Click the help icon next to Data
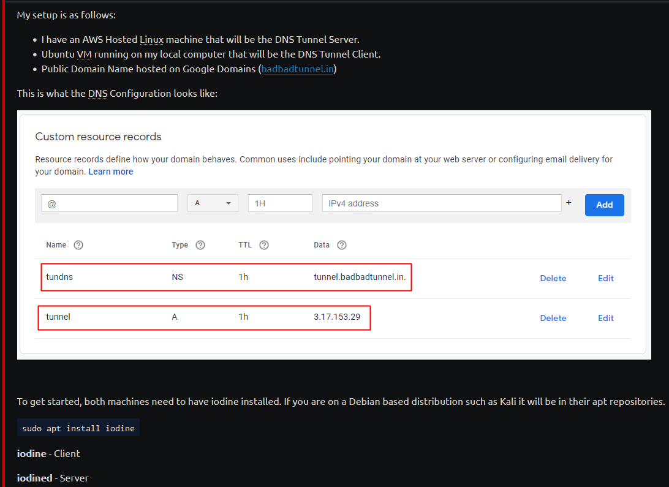This screenshot has width=669, height=487. [342, 245]
